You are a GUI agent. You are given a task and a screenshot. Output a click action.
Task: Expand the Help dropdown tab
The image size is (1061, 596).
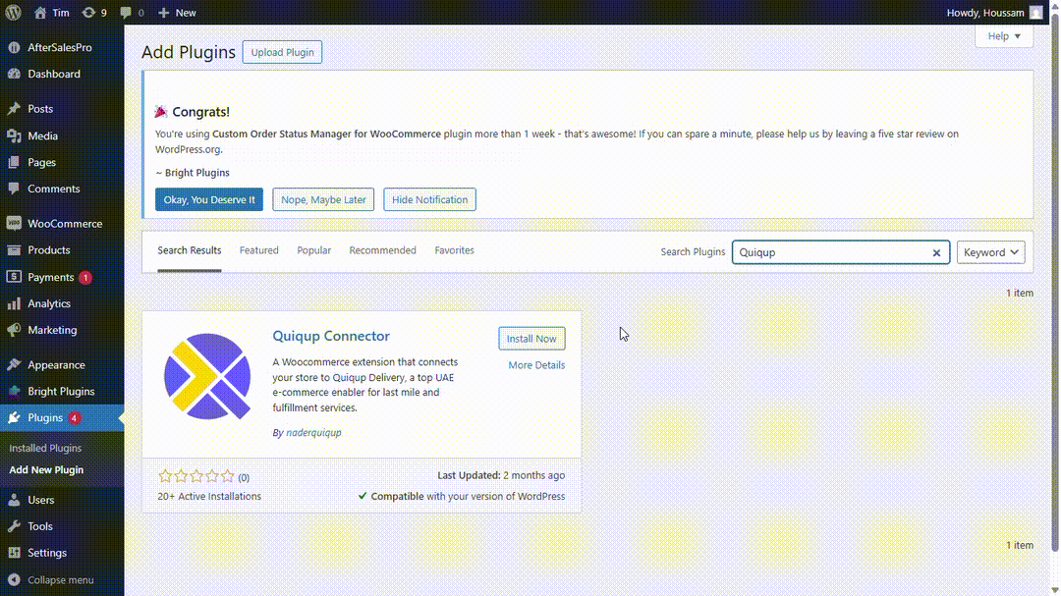coord(1004,36)
